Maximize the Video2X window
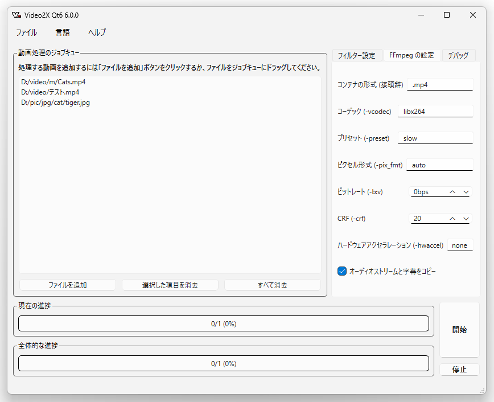 pos(447,15)
